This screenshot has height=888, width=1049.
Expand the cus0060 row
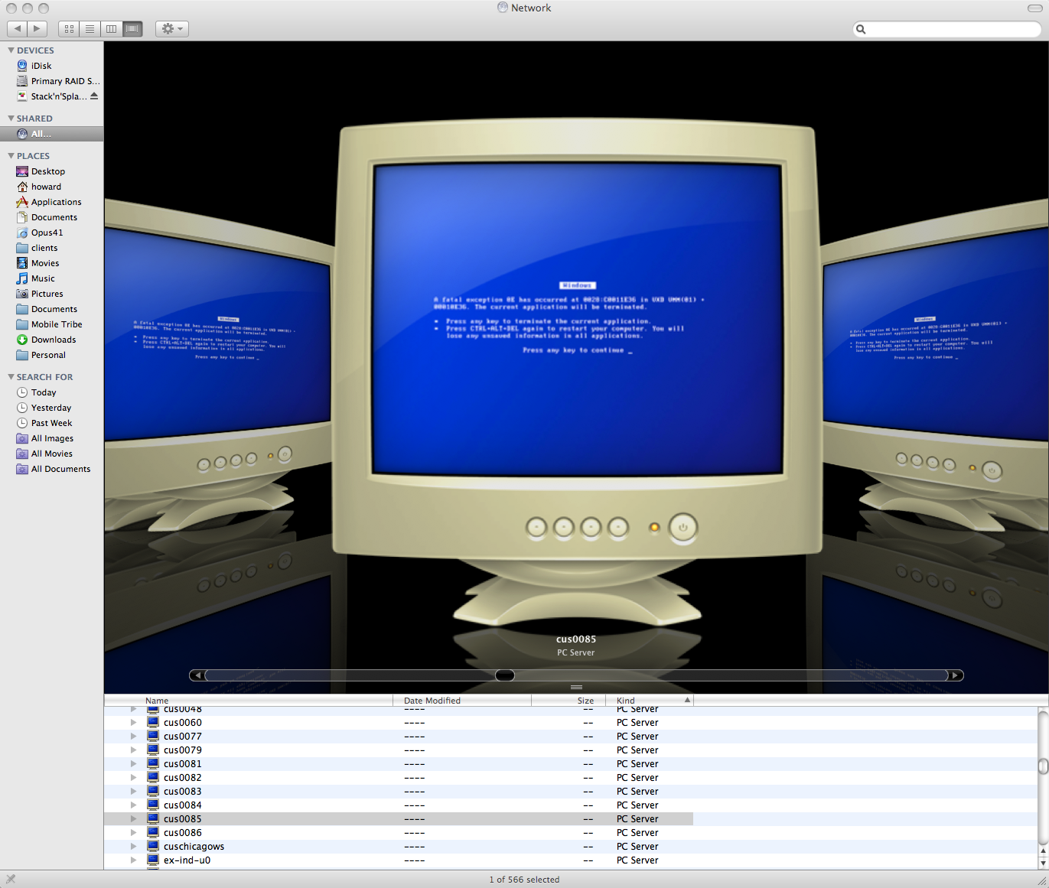pyautogui.click(x=133, y=723)
